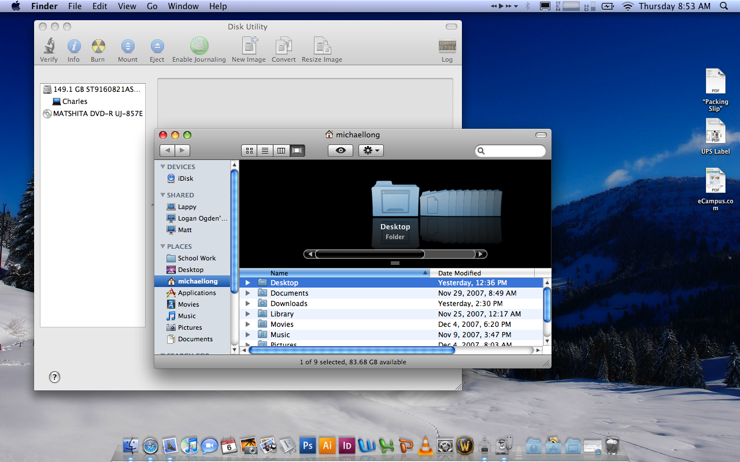The height and width of the screenshot is (462, 740).
Task: Open the Disk Utility Log
Action: 447,47
